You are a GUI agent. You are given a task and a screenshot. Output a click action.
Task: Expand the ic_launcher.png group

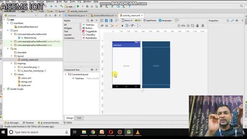(15, 67)
